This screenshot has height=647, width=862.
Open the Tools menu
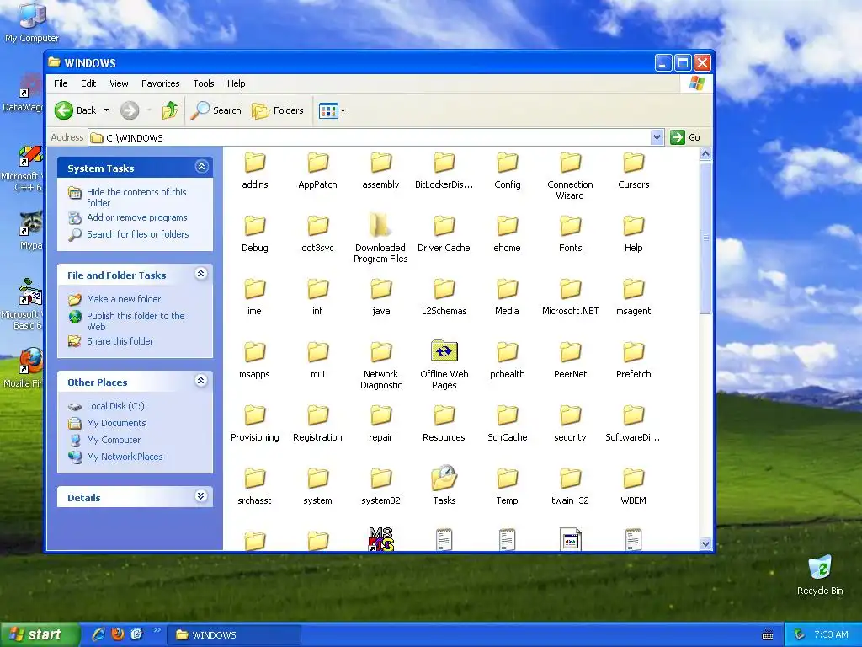(x=204, y=83)
